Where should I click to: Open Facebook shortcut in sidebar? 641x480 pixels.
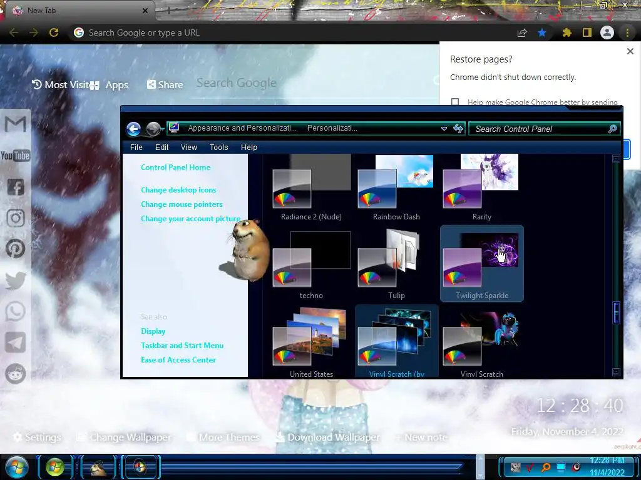point(16,187)
